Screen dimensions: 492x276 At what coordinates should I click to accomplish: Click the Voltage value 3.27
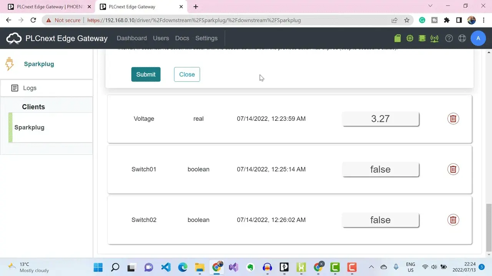click(x=381, y=119)
